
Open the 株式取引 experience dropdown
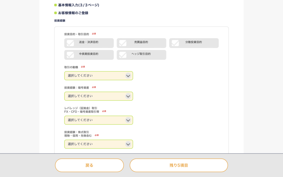(x=99, y=144)
